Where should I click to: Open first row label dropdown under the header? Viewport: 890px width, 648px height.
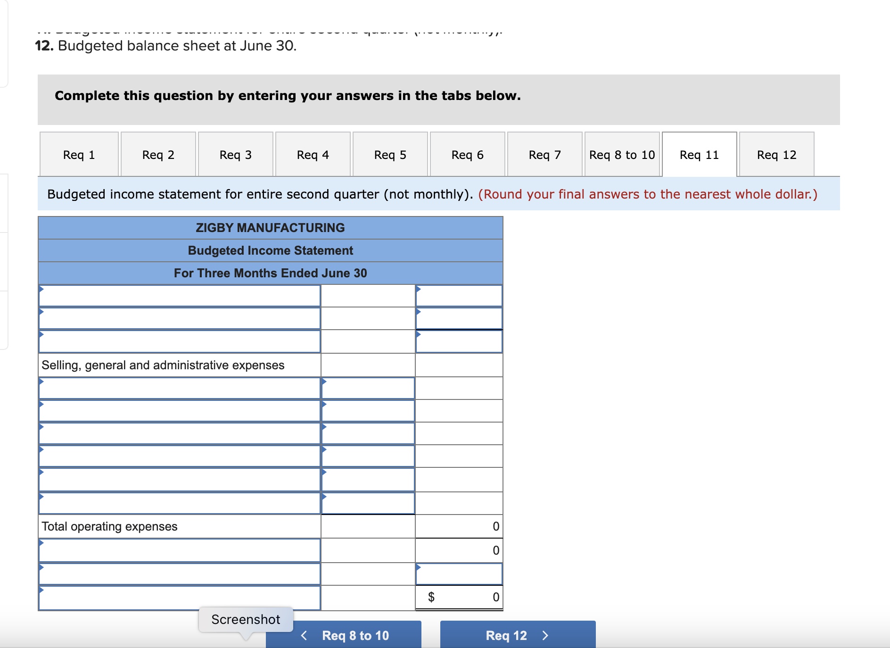180,296
